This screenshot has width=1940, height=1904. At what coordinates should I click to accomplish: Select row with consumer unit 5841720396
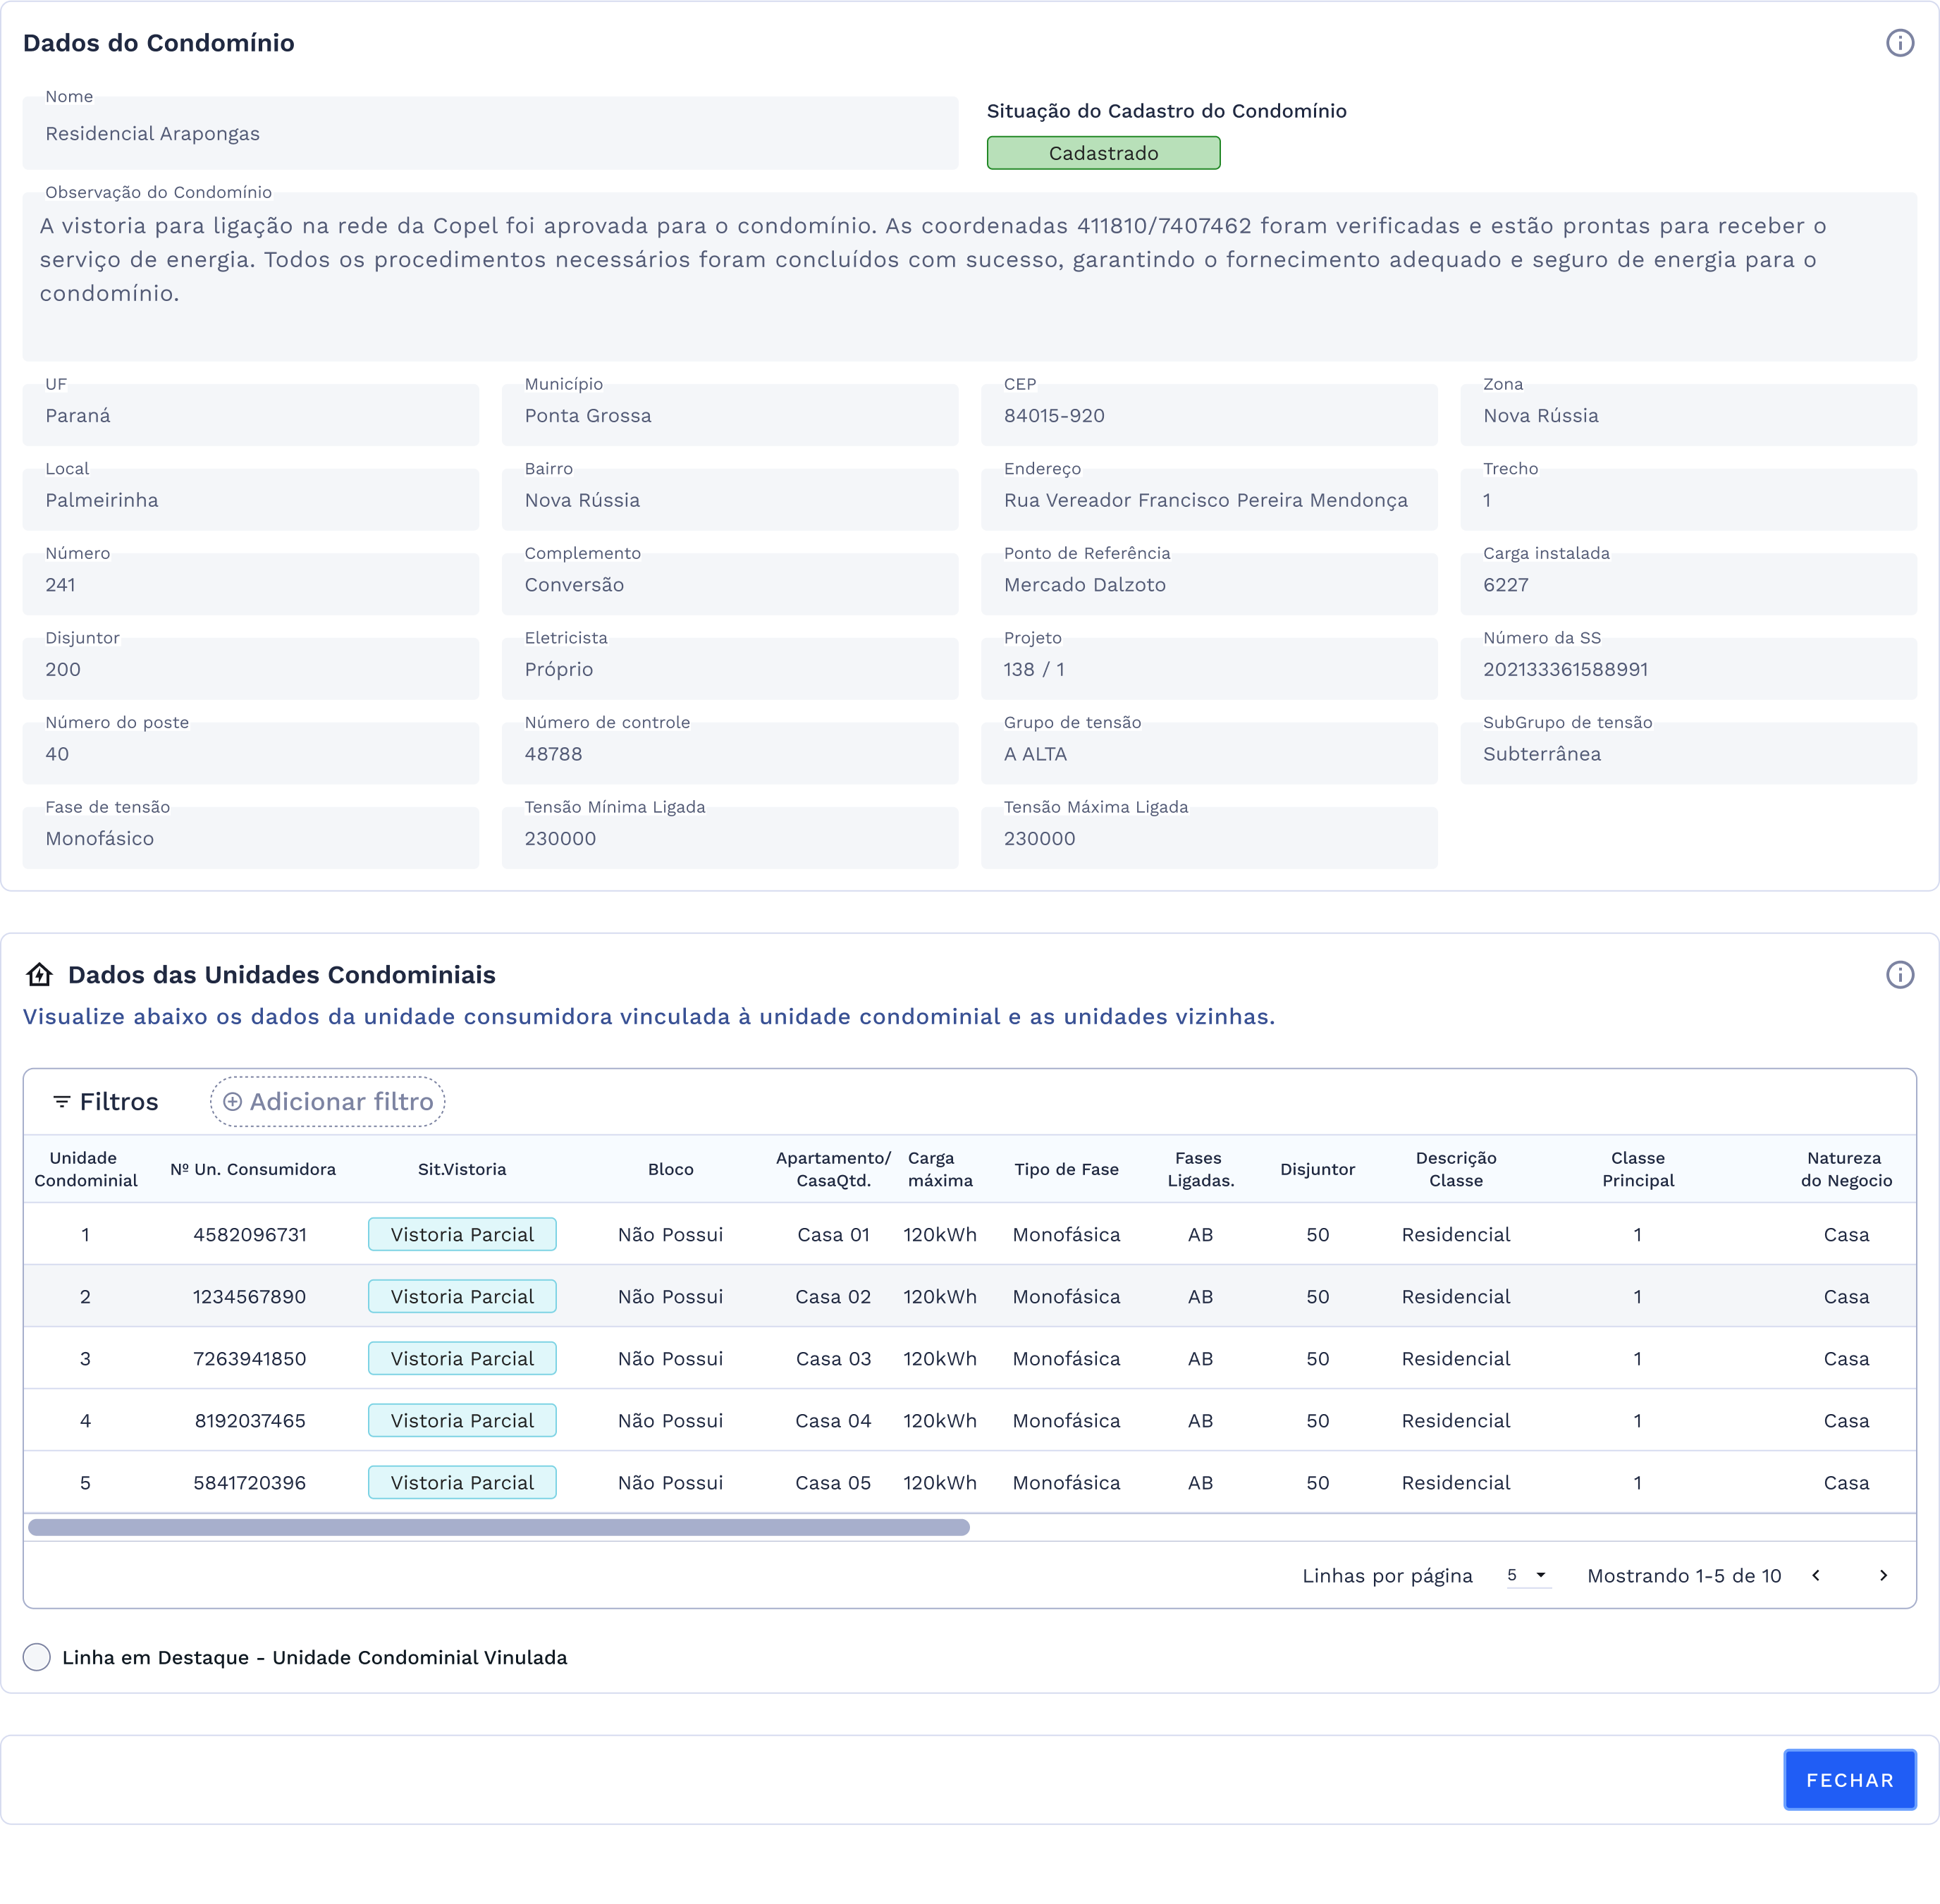(x=250, y=1483)
